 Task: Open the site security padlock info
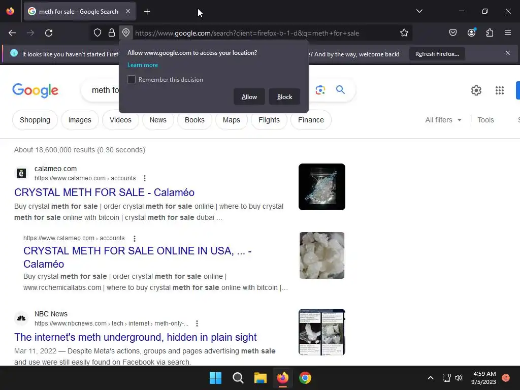point(112,33)
